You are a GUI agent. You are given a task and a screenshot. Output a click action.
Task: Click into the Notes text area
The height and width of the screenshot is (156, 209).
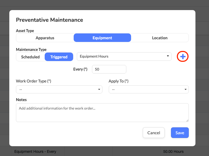102,112
